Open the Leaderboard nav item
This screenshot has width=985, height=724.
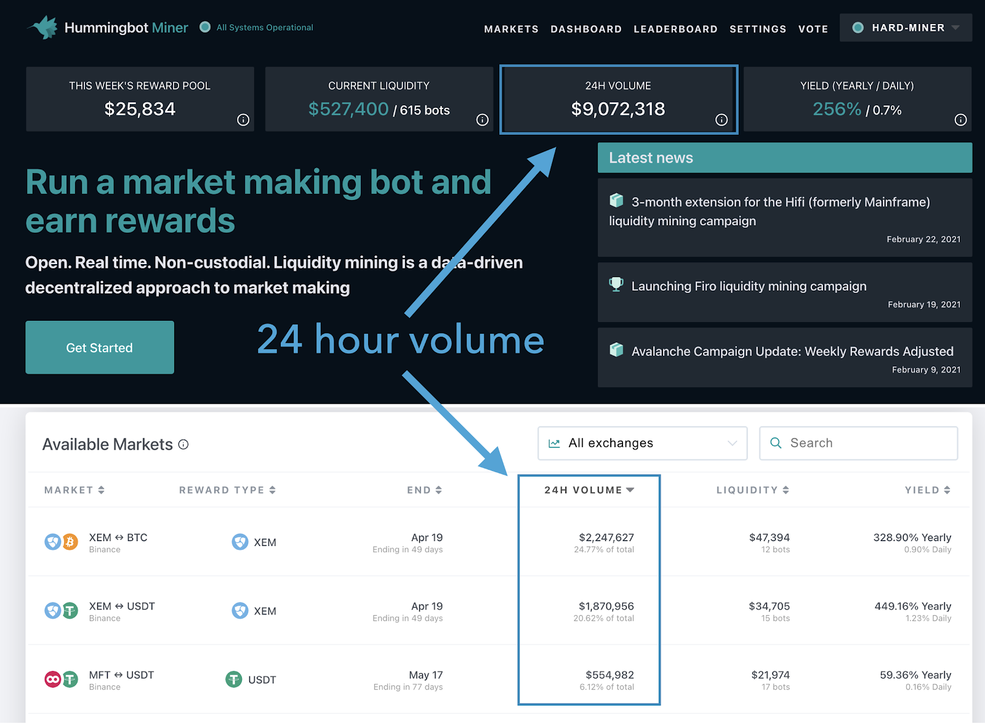(x=675, y=29)
